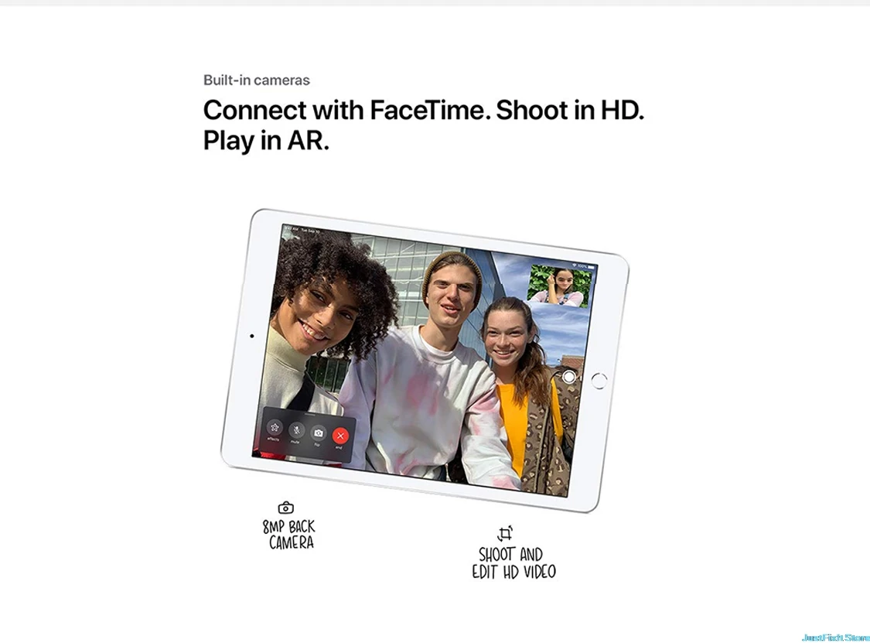Click the Wi-Fi icon in iPad status bar

coord(575,265)
